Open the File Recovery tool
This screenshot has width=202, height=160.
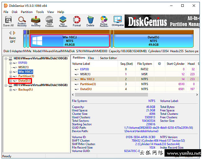click(36, 21)
